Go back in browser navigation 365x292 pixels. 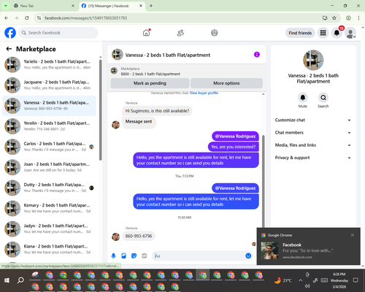pyautogui.click(x=7, y=18)
